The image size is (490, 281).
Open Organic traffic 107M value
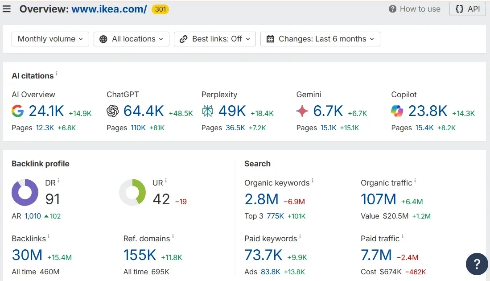coord(379,199)
